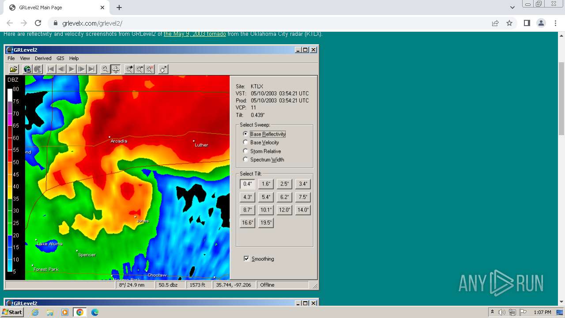Choose the 10.1° tilt
565x318 pixels.
coord(266,210)
